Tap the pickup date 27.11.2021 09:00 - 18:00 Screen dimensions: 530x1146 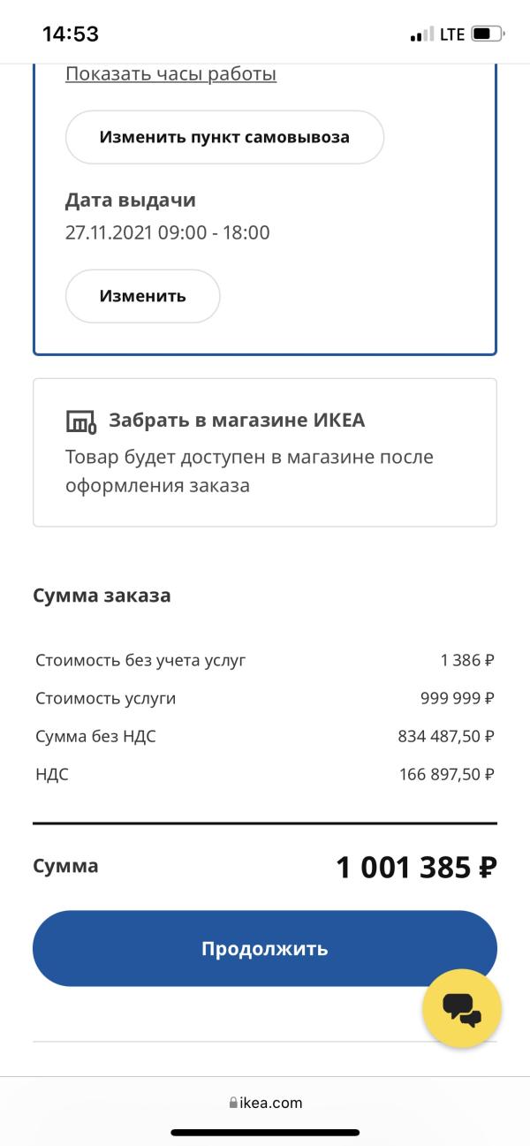pos(168,233)
